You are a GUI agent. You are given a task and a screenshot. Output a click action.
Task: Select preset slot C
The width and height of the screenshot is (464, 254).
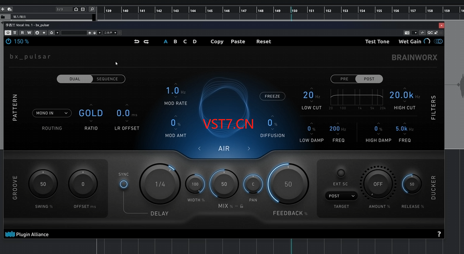185,42
